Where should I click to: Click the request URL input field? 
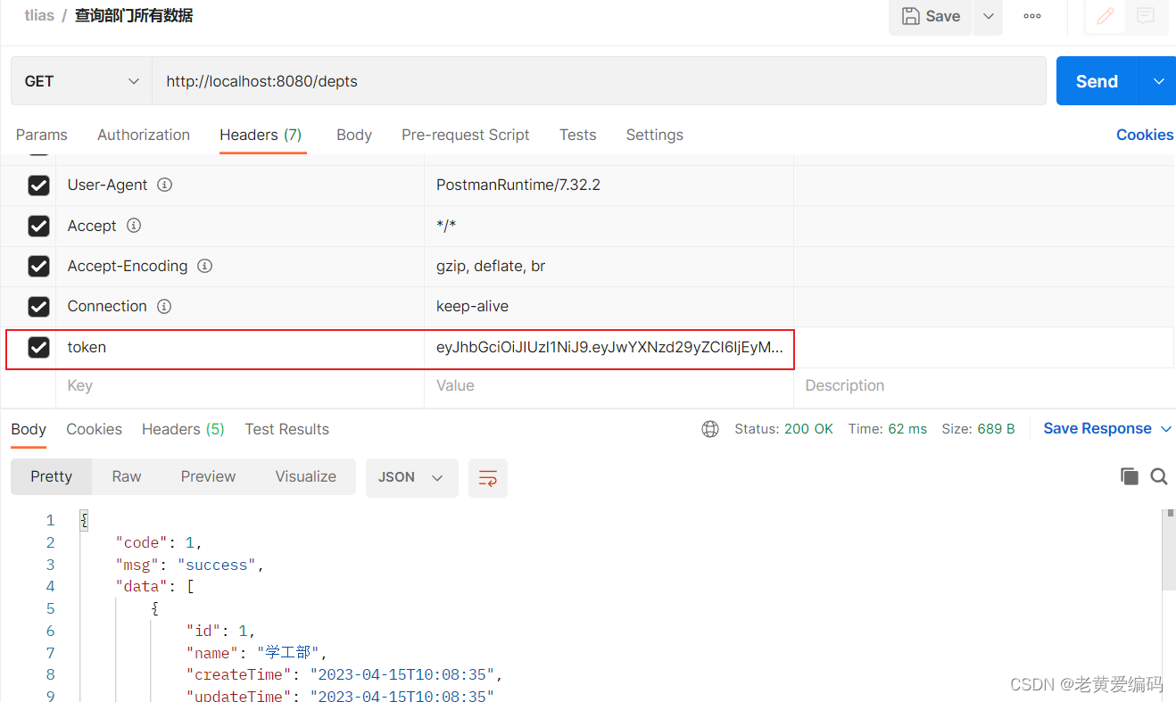(x=446, y=80)
